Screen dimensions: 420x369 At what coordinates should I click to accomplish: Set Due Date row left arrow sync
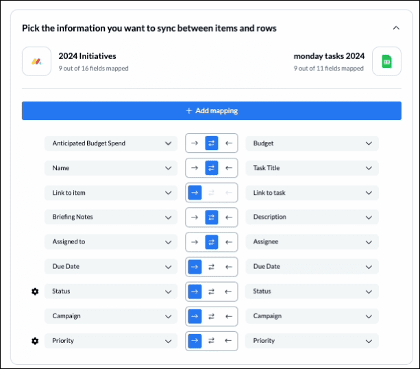228,267
